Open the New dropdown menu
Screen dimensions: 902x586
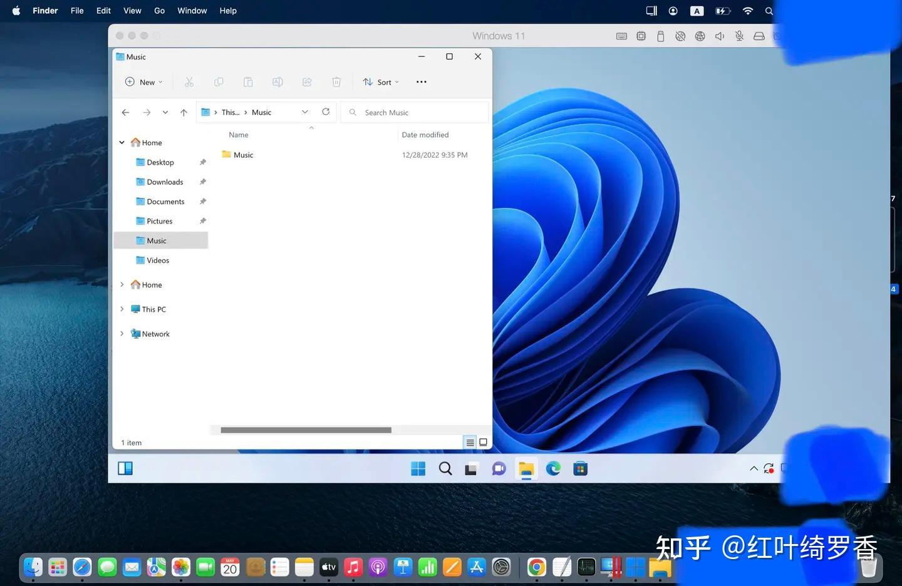[x=143, y=81]
